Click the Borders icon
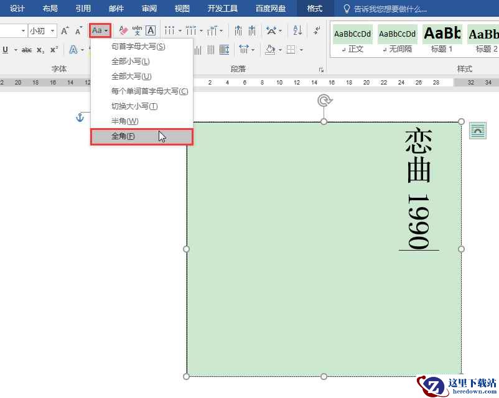The width and height of the screenshot is (499, 398). pyautogui.click(x=291, y=50)
